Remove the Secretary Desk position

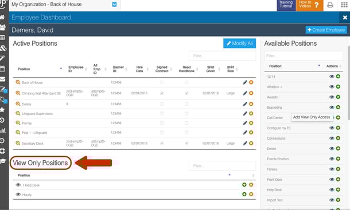tap(251, 143)
